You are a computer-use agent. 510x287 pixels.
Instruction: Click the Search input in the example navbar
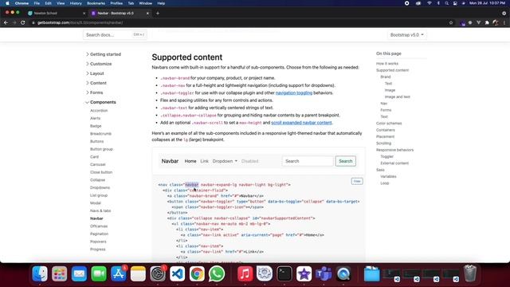point(308,161)
